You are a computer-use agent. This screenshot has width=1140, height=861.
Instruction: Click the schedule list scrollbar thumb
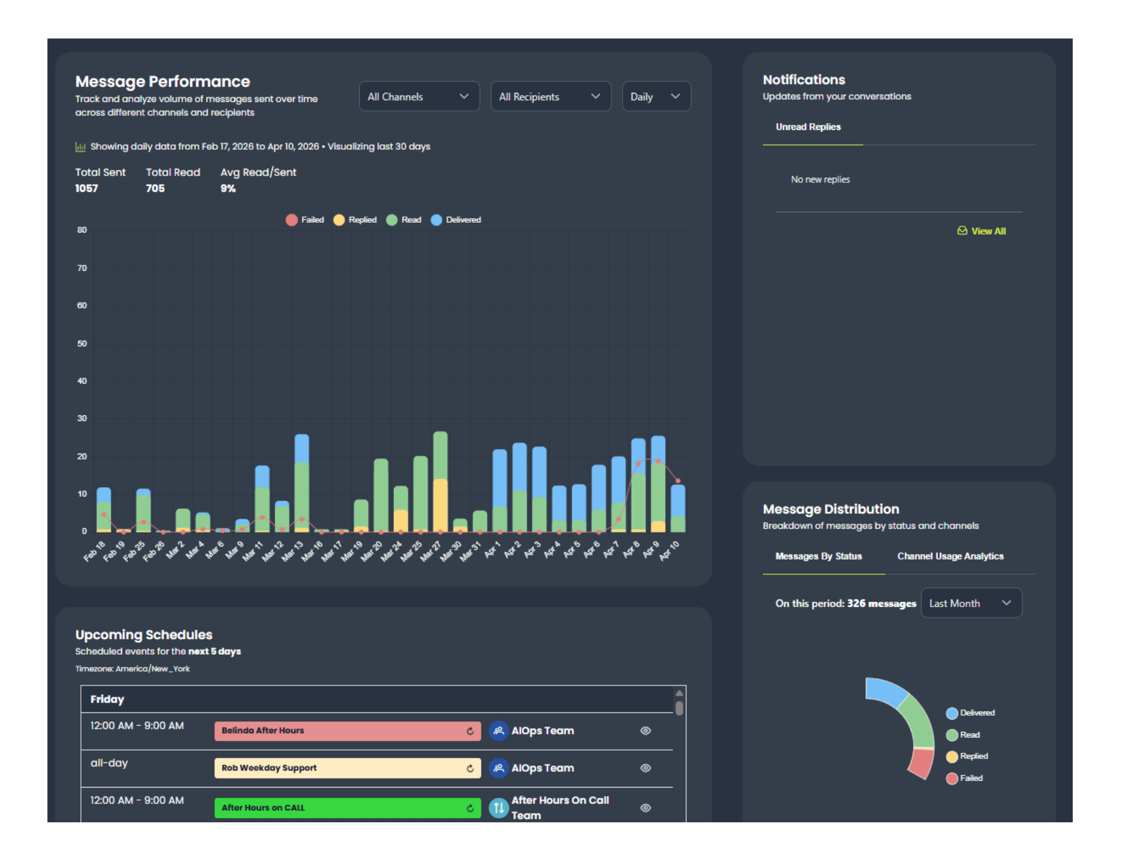click(679, 708)
